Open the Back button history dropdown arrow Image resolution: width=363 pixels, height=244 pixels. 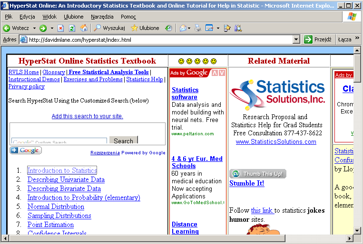[34, 28]
